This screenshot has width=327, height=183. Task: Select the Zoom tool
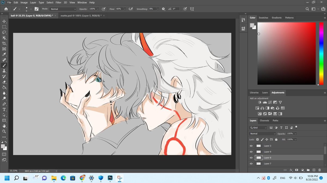tap(4, 131)
